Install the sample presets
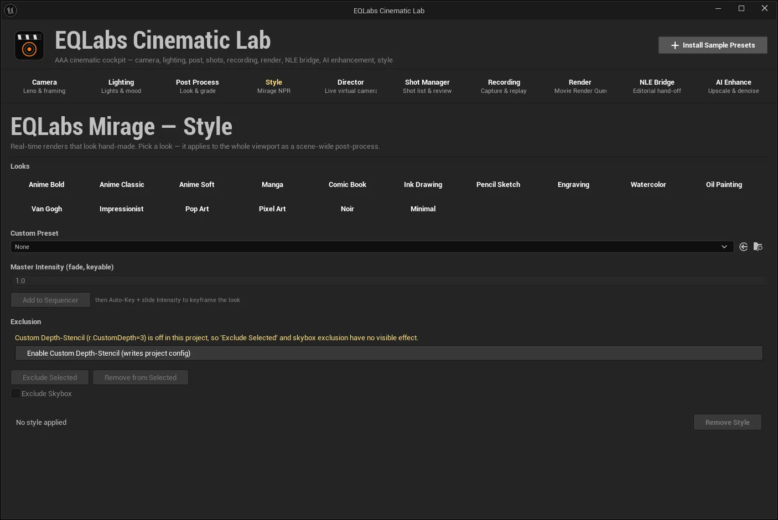778x520 pixels. 713,45
